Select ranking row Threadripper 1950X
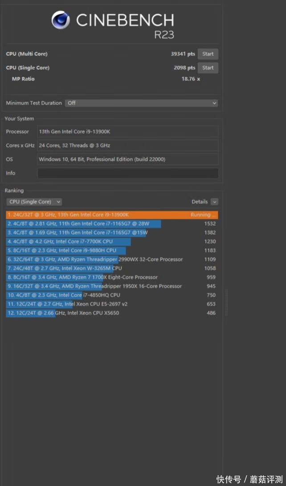 coord(112,286)
